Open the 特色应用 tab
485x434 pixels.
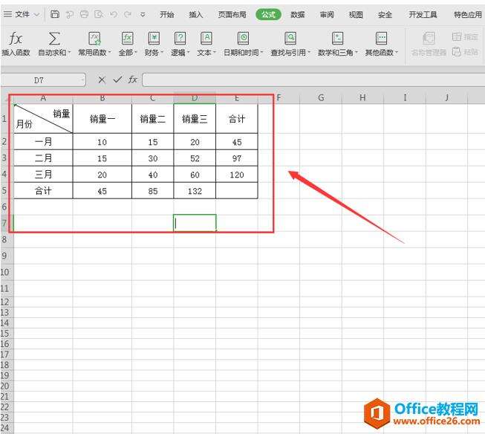(468, 15)
